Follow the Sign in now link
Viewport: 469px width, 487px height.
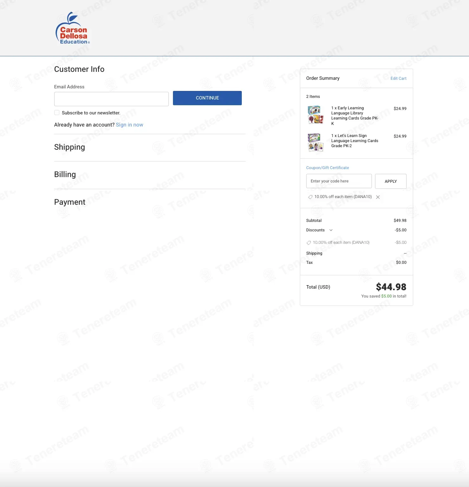pos(129,125)
